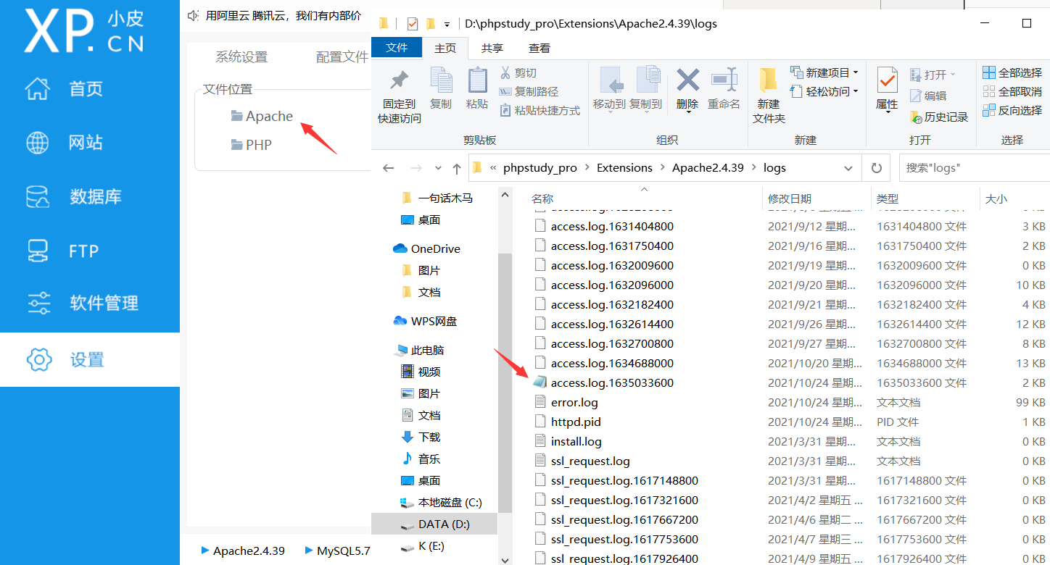Open the 数据库 database section
1050x565 pixels.
pos(73,197)
